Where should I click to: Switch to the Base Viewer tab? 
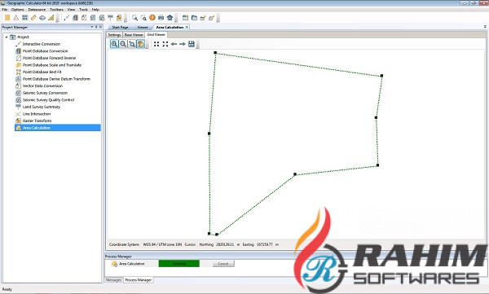point(134,35)
